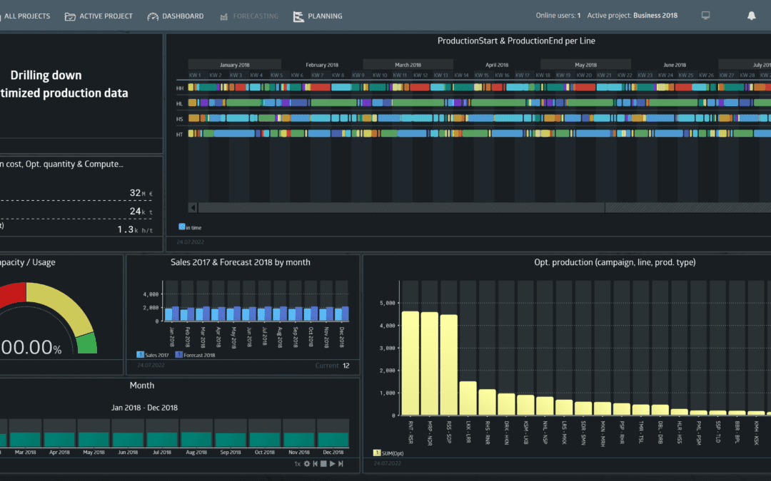Screen dimensions: 771x481
Task: Toggle the Forecast 2018 legend swatch
Action: tap(179, 354)
